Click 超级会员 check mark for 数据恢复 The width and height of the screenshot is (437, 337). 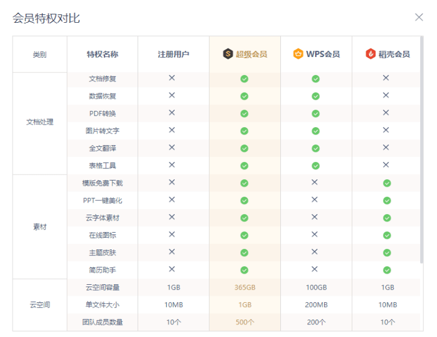(x=244, y=97)
